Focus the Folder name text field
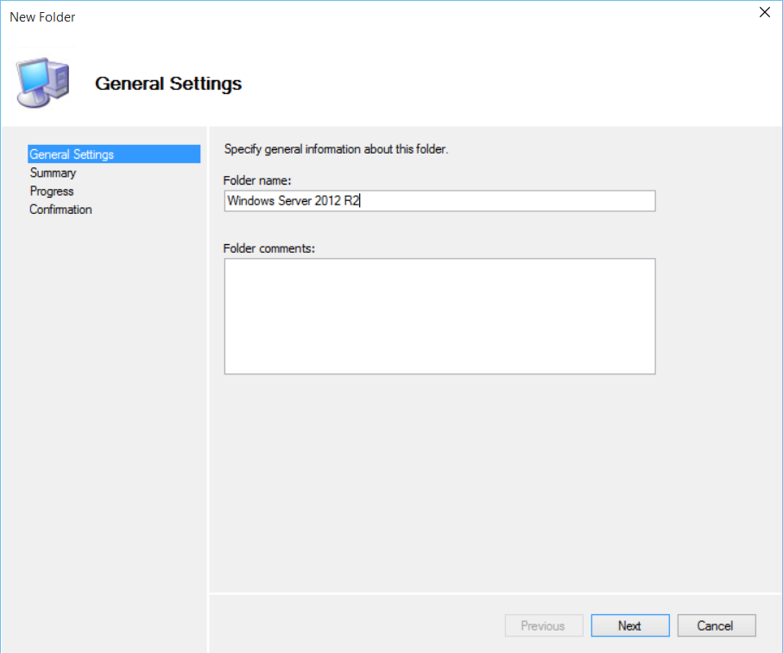Image resolution: width=783 pixels, height=653 pixels. pos(439,201)
